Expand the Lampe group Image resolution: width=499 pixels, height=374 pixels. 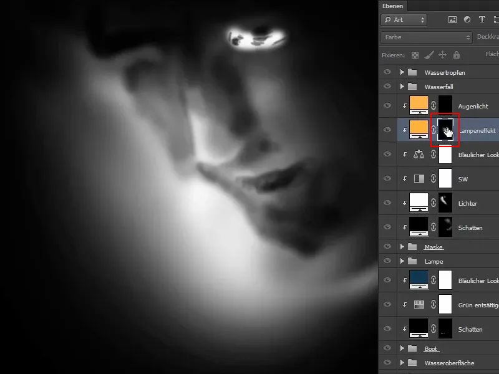[402, 261]
